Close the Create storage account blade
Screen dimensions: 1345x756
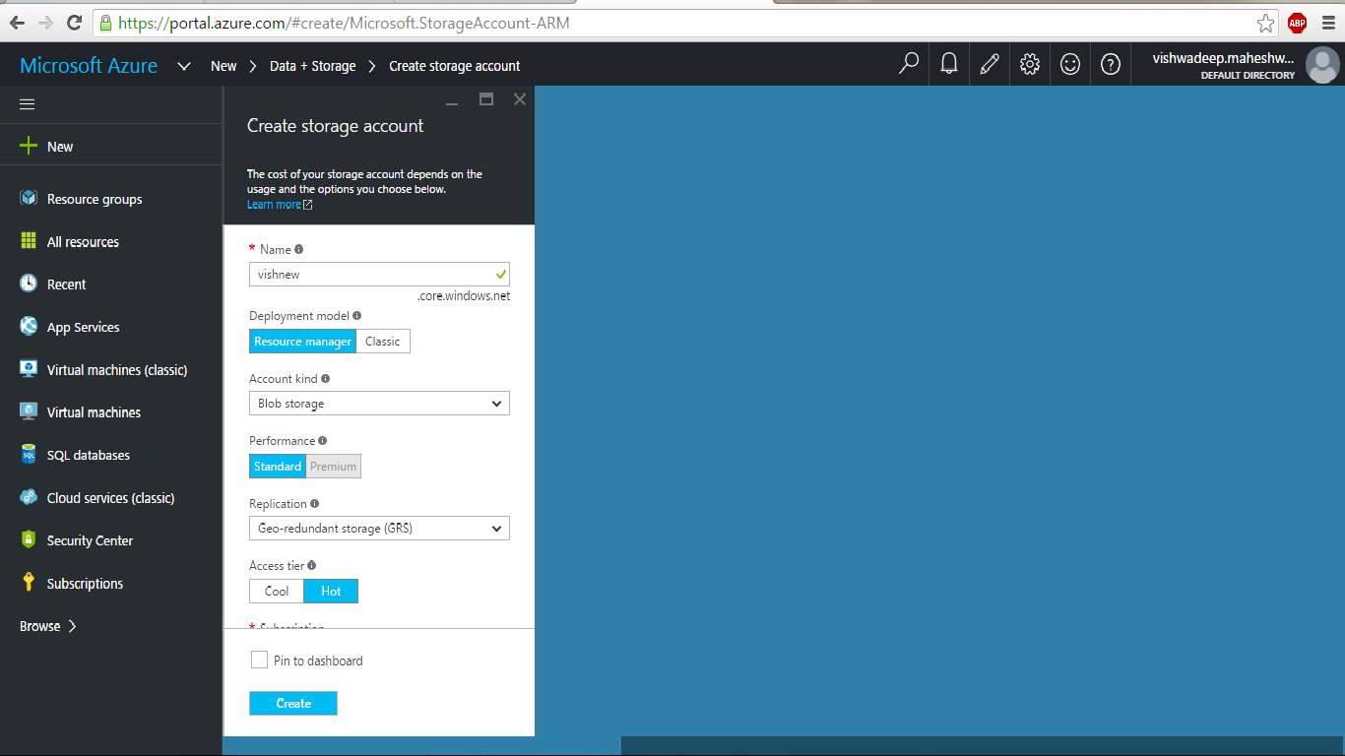(x=520, y=99)
